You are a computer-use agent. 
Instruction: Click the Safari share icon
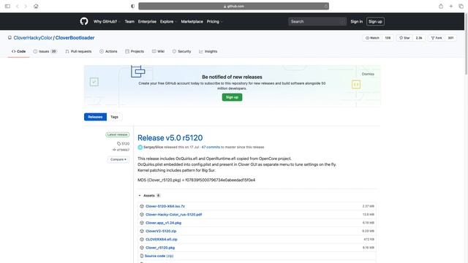(441, 6)
